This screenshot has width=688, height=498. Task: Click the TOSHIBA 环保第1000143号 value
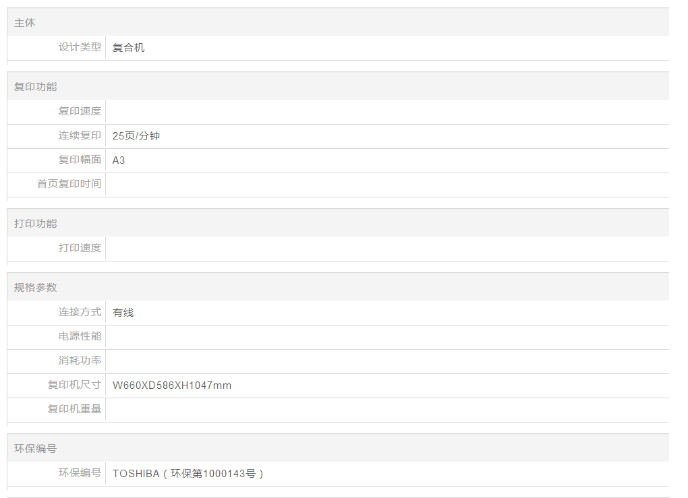(188, 474)
